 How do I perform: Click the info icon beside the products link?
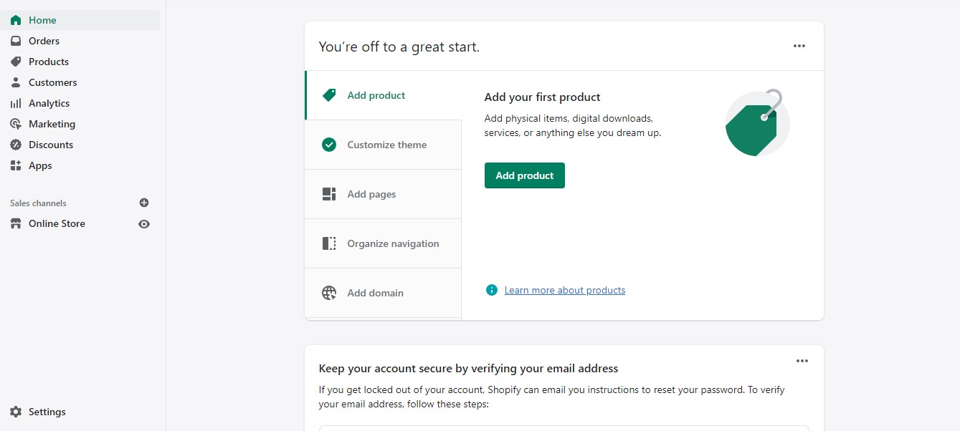[x=491, y=290]
